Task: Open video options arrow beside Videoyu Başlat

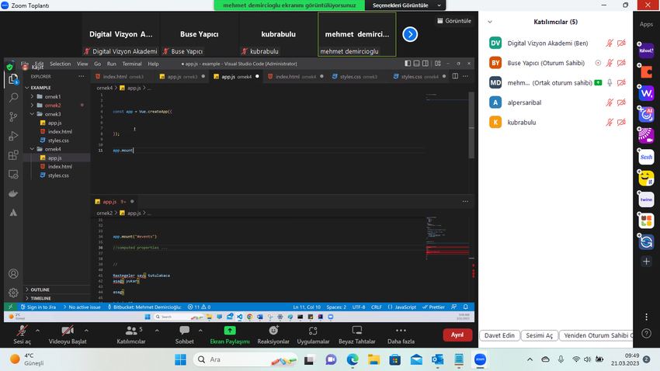Action: tap(86, 331)
